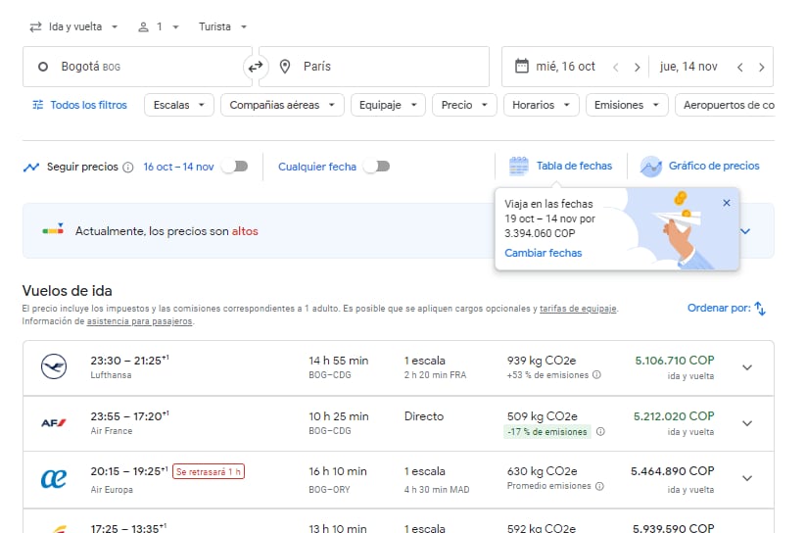This screenshot has height=533, width=806.
Task: Click Air Europa airline logo
Action: [x=54, y=478]
